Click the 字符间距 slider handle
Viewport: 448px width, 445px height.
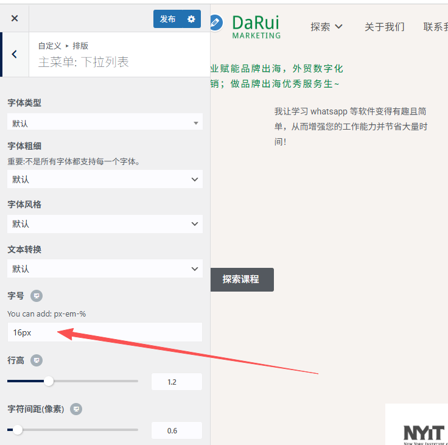[18, 430]
